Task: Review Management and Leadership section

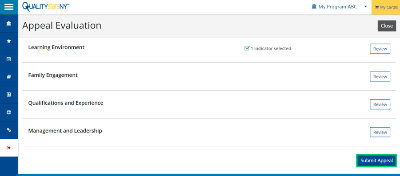Action: [380, 132]
